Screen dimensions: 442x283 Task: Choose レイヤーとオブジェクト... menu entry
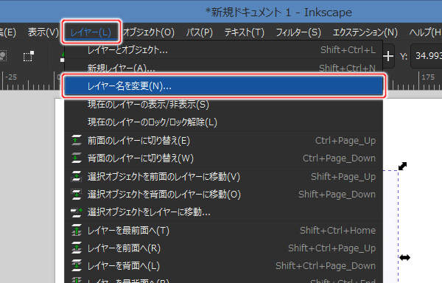223,50
